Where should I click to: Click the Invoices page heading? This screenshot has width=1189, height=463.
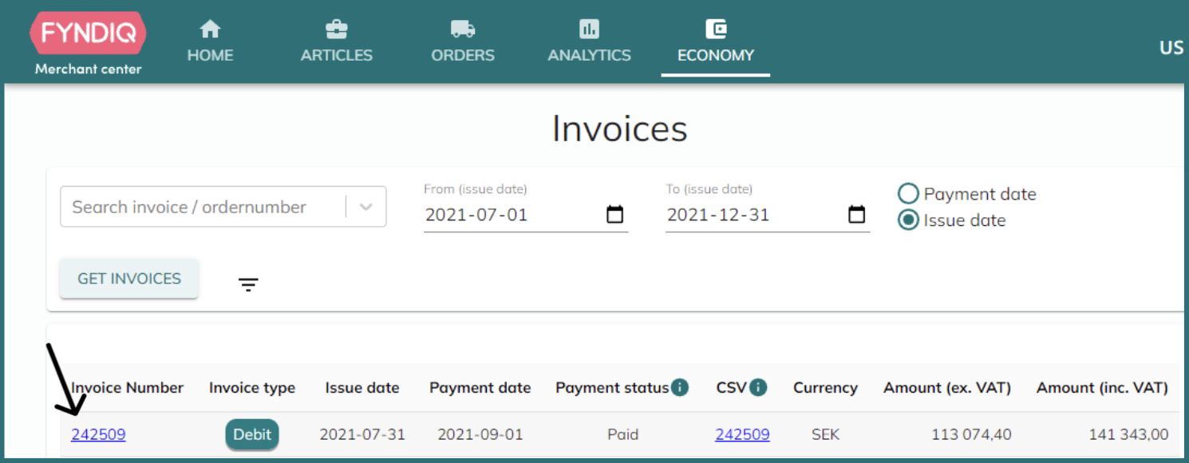point(619,129)
